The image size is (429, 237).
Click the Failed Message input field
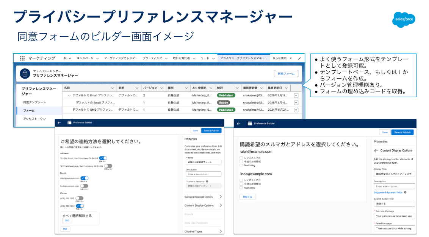(394, 228)
